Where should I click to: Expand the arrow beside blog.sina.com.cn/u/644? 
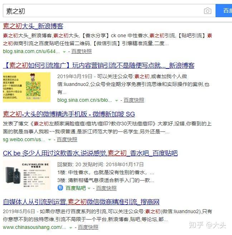[x=64, y=52]
